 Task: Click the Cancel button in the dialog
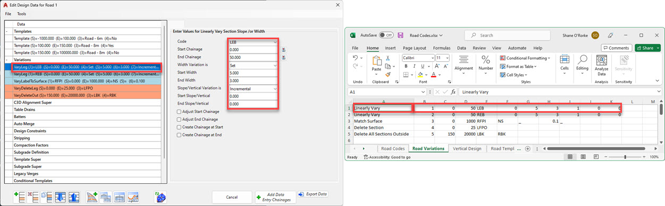point(232,197)
